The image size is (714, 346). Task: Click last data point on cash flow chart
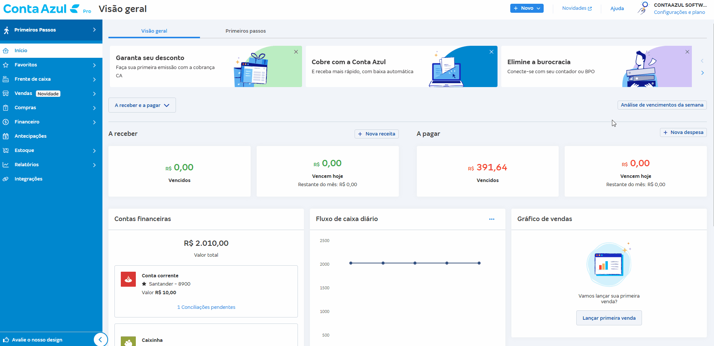pos(479,263)
